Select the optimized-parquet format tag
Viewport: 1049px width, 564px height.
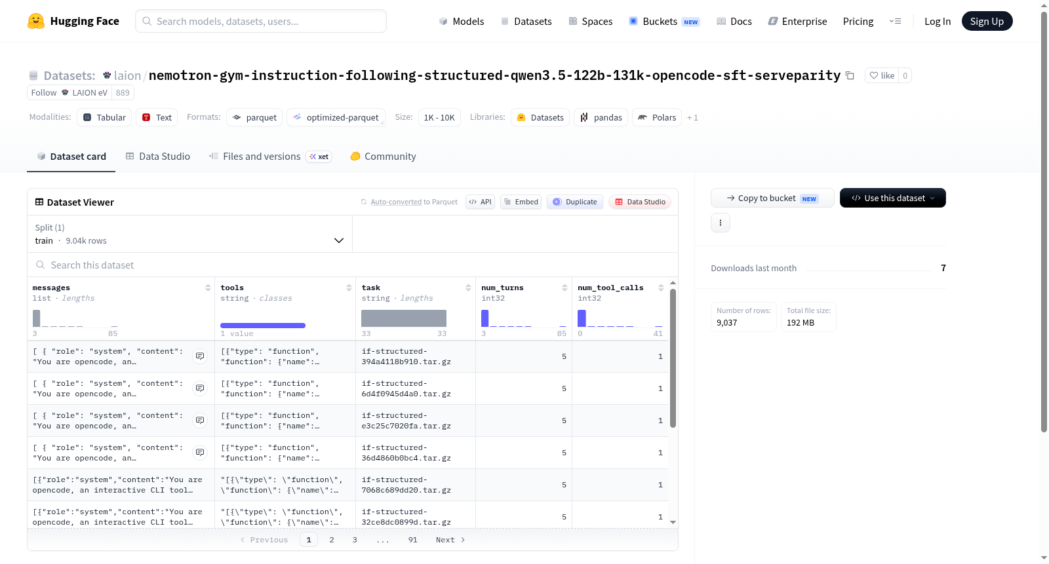coord(336,117)
